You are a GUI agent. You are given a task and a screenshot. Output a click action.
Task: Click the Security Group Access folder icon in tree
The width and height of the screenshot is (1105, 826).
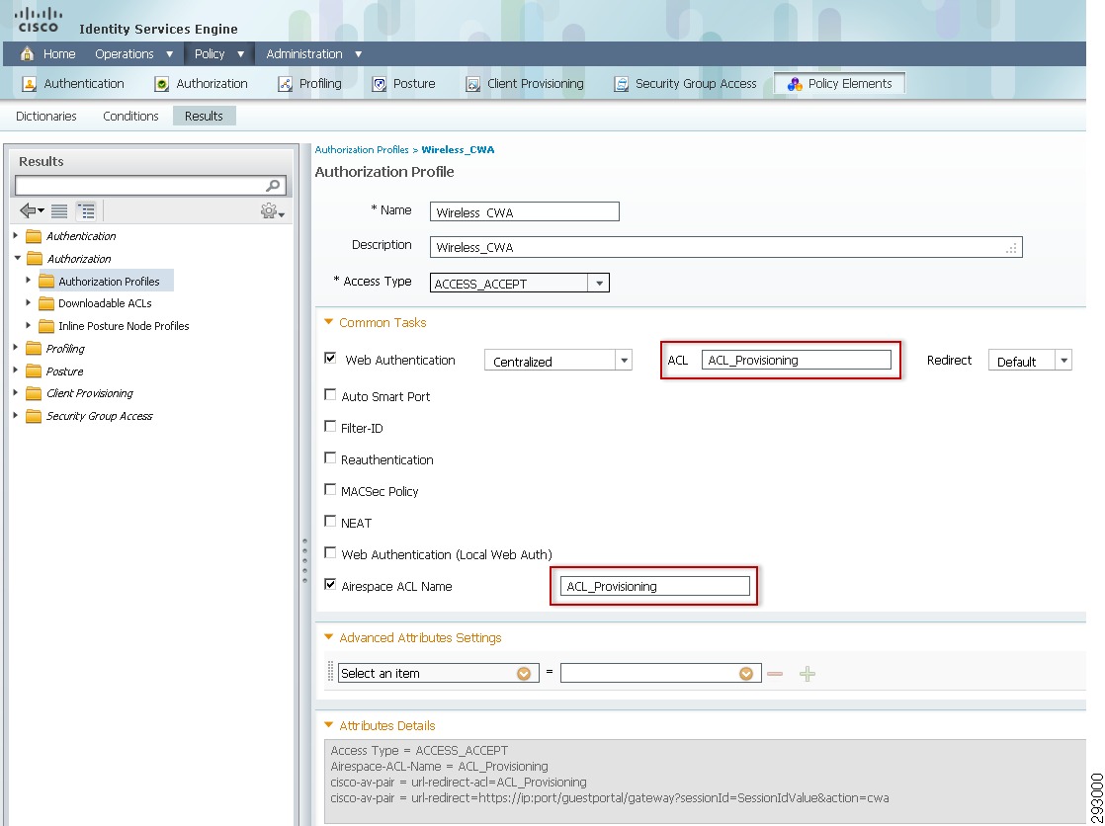click(x=34, y=416)
